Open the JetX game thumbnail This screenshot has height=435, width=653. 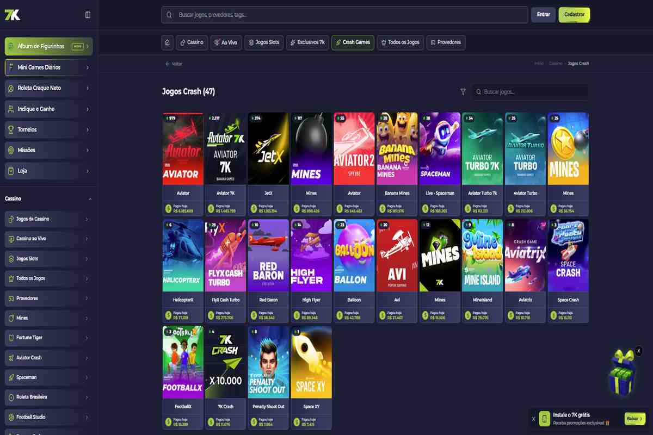pos(268,149)
